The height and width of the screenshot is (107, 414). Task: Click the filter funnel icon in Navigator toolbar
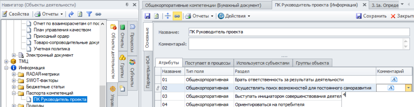[89, 14]
